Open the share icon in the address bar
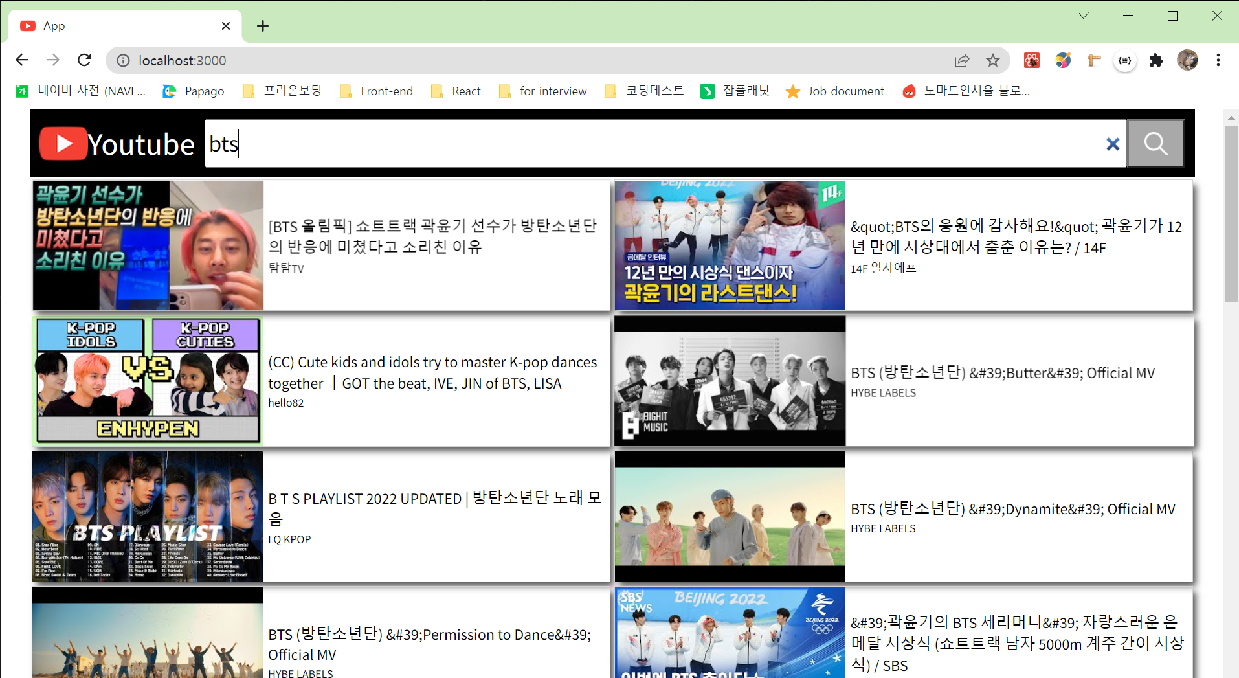1239x678 pixels. 962,60
